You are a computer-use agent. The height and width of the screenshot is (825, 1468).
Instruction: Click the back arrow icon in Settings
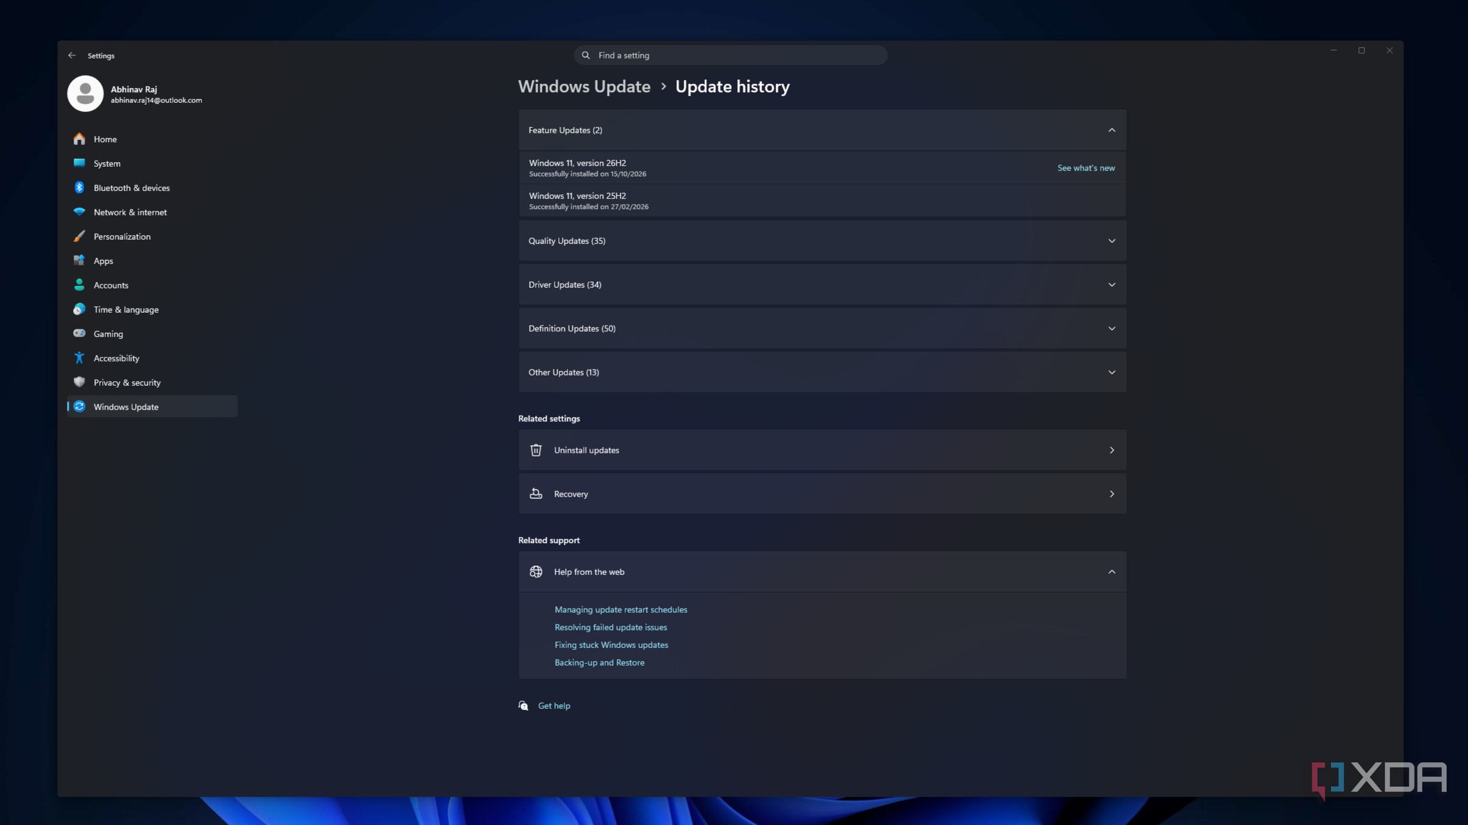[x=72, y=55]
